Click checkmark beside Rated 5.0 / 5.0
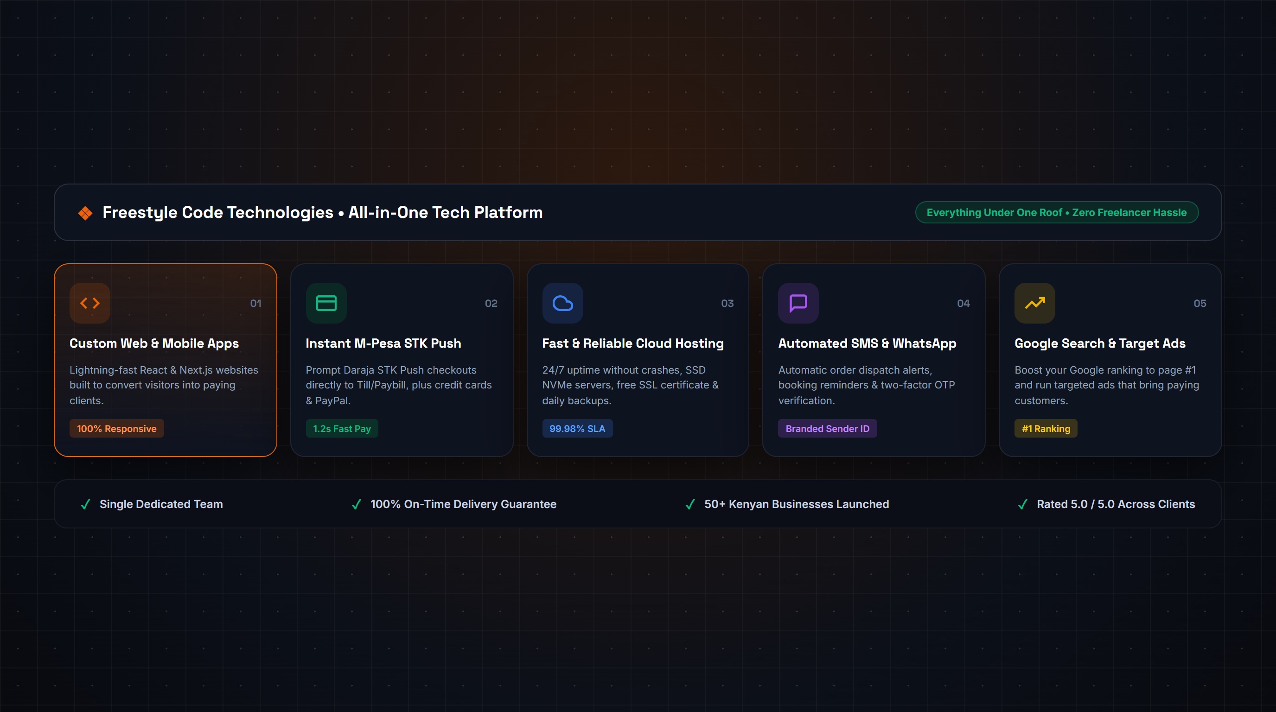Screen dimensions: 1276x712 pyautogui.click(x=1022, y=504)
